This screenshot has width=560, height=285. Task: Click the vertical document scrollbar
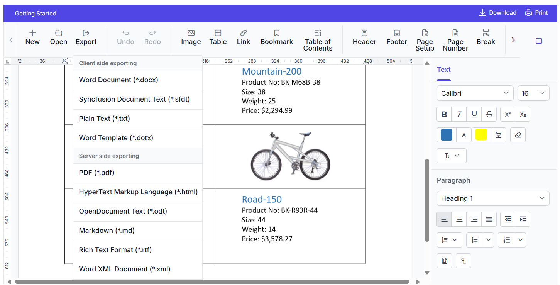pos(427,200)
